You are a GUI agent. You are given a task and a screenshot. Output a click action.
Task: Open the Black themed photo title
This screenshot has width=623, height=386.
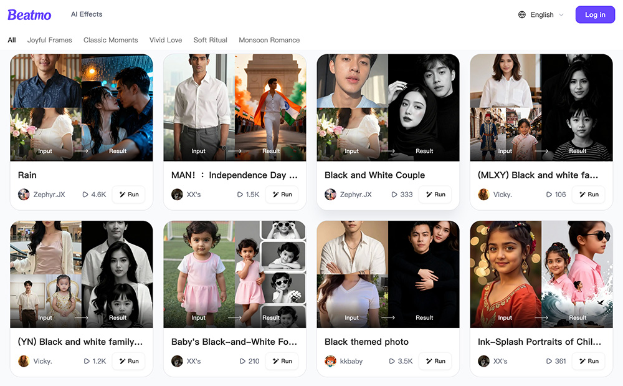[x=366, y=342]
